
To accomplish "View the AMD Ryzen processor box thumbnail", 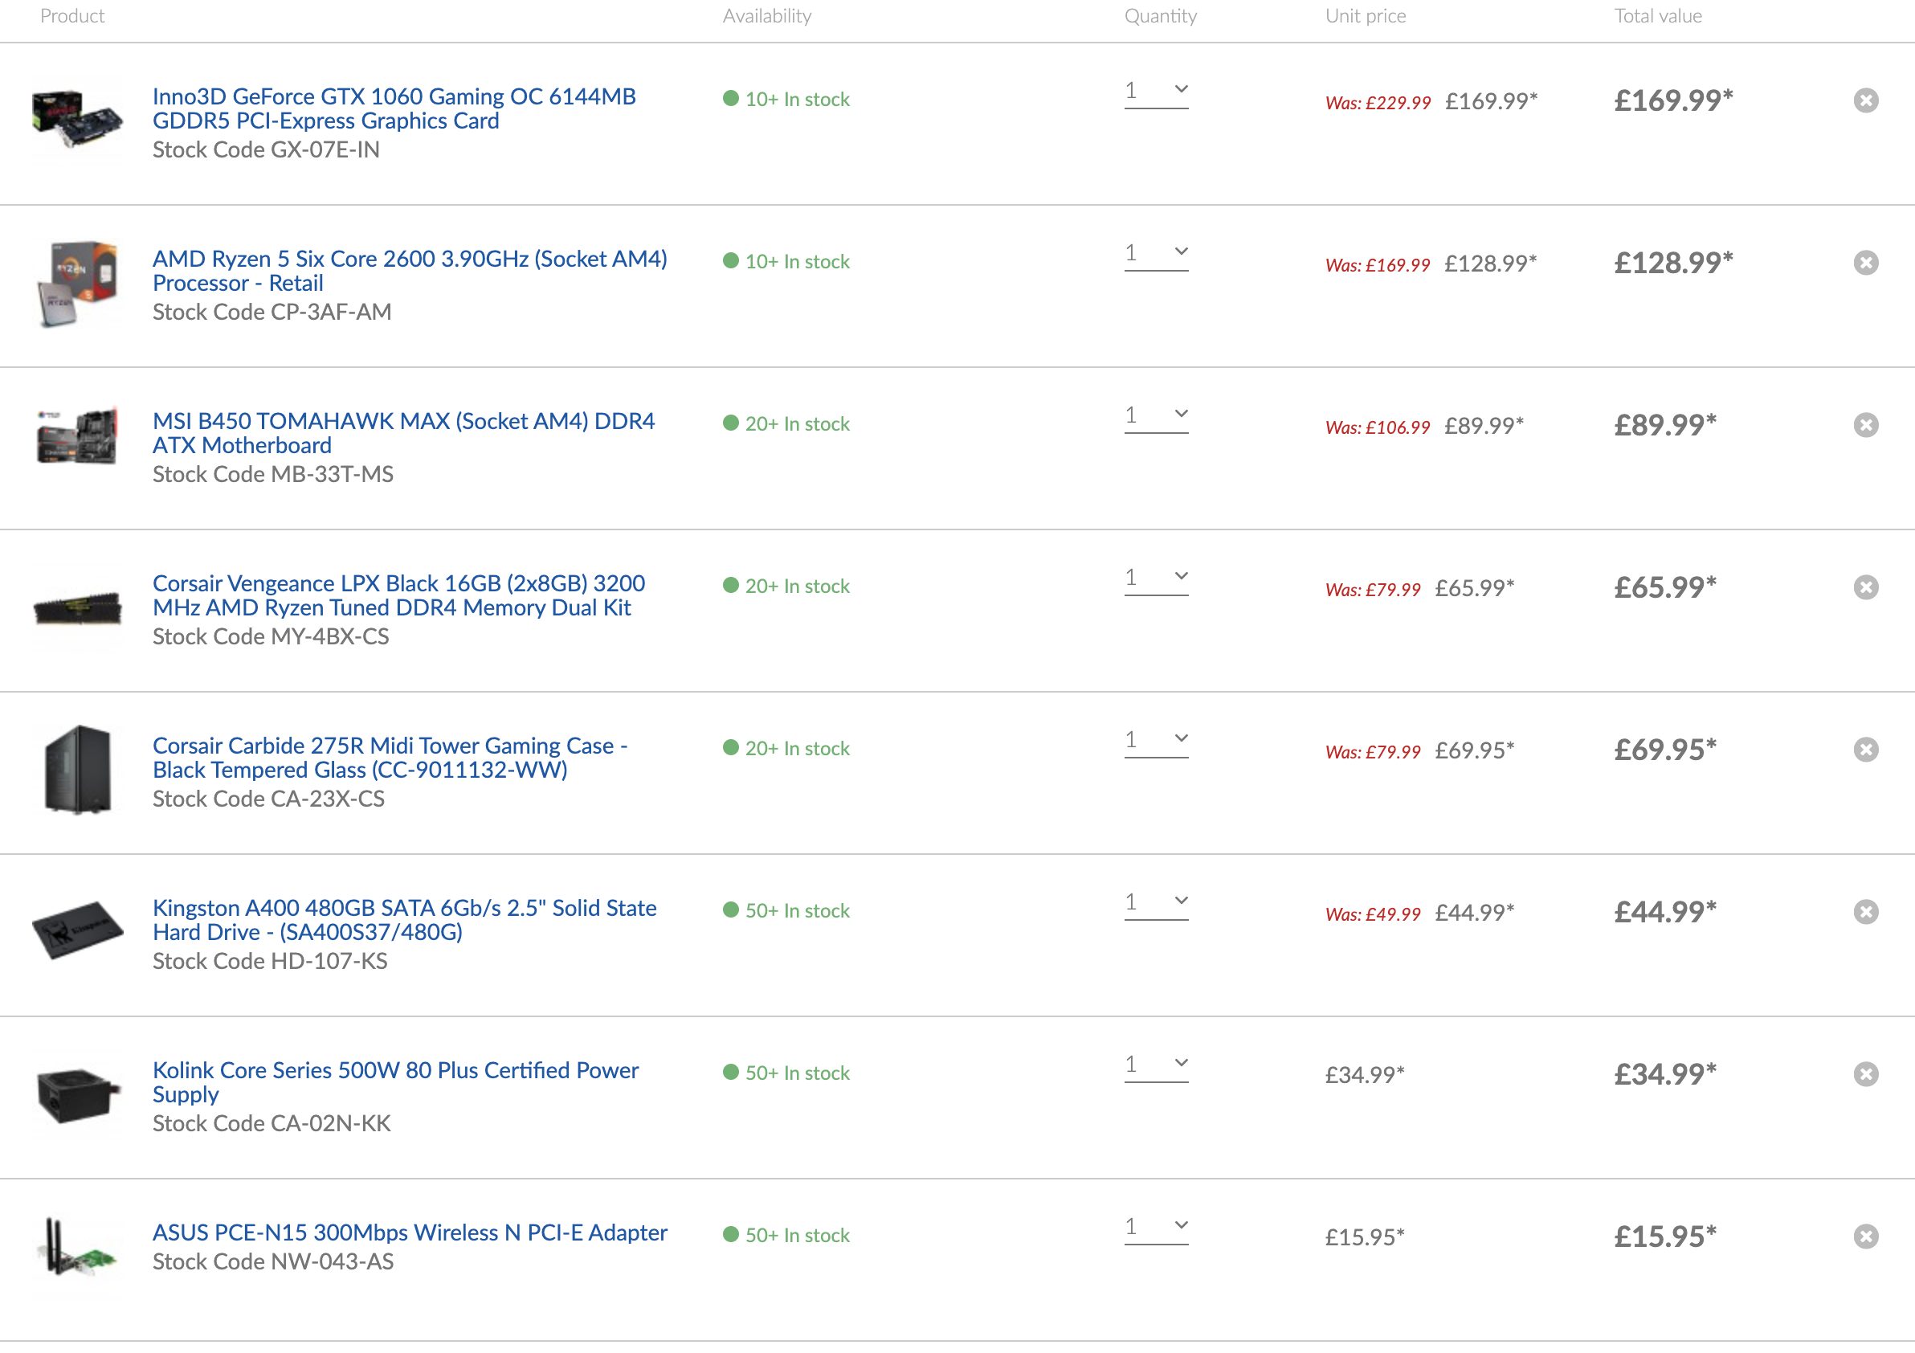I will coord(77,284).
